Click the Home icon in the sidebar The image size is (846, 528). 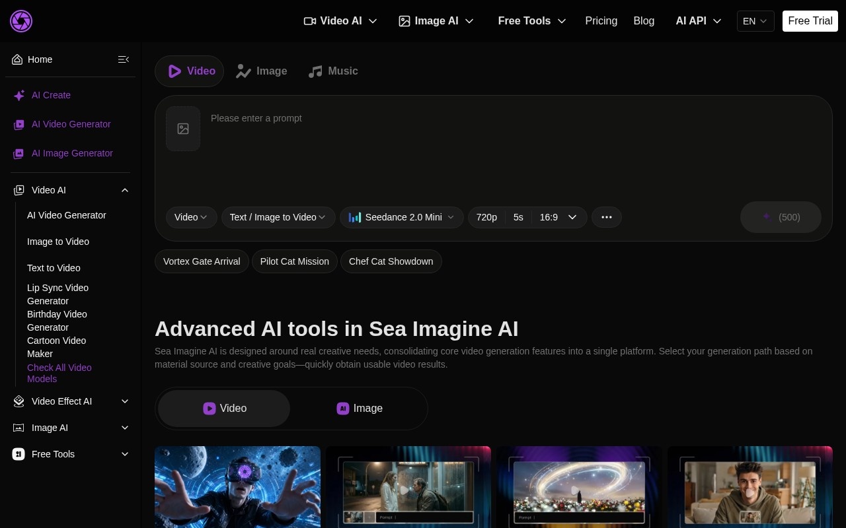click(x=17, y=59)
